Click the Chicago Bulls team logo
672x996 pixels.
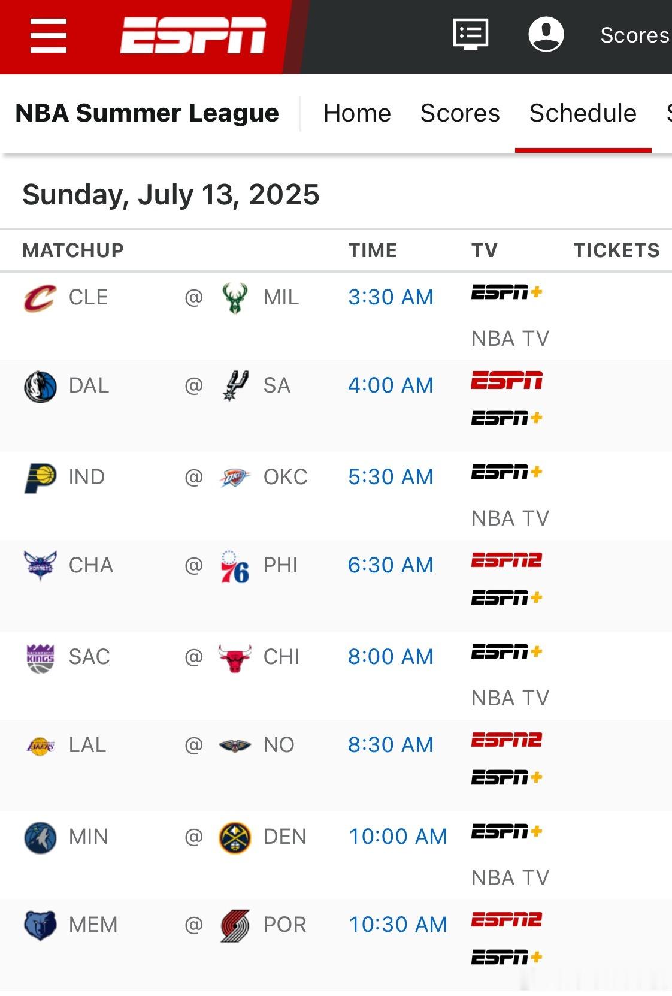pos(235,657)
